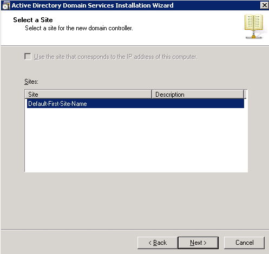Close the wizard window with X
The height and width of the screenshot is (254, 269).
click(x=264, y=5)
